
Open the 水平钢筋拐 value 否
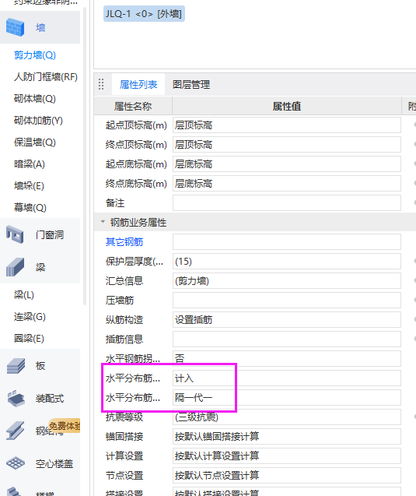point(287,359)
